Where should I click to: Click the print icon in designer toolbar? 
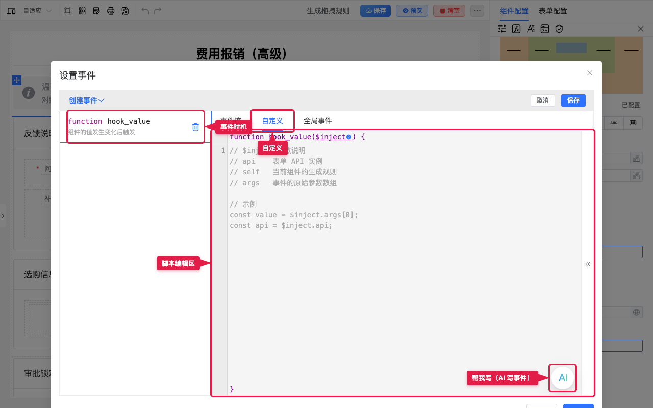(111, 11)
